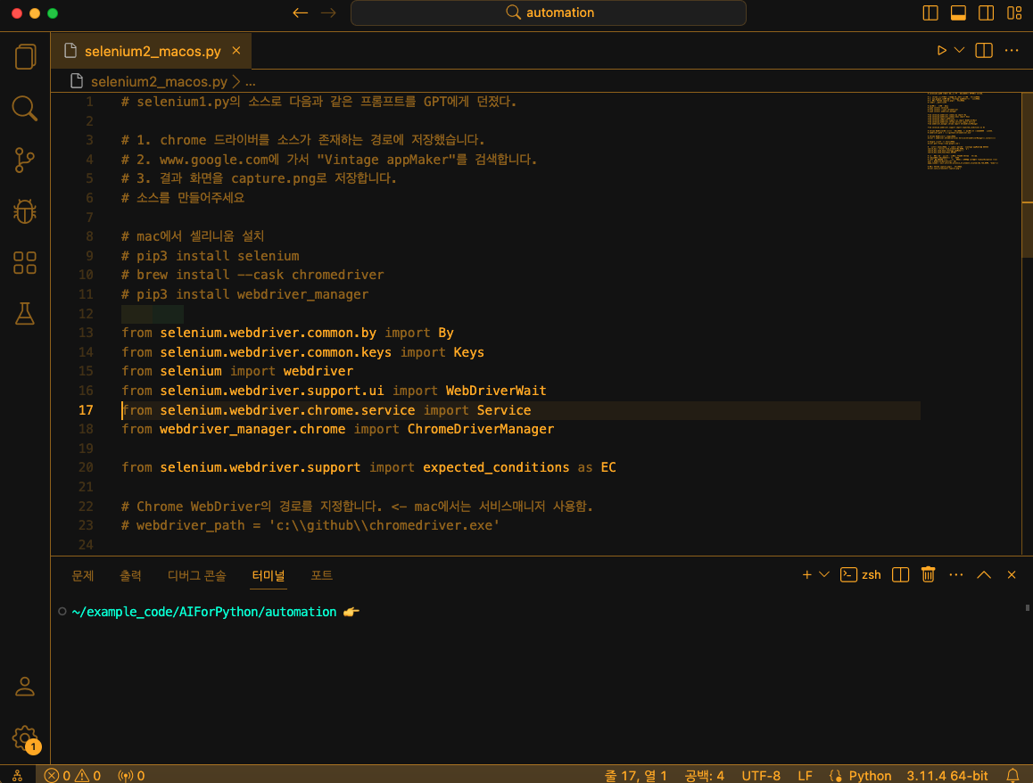Click the terminal prompt path ~/example_code/AIForPython/automation
1033x783 pixels.
point(203,612)
